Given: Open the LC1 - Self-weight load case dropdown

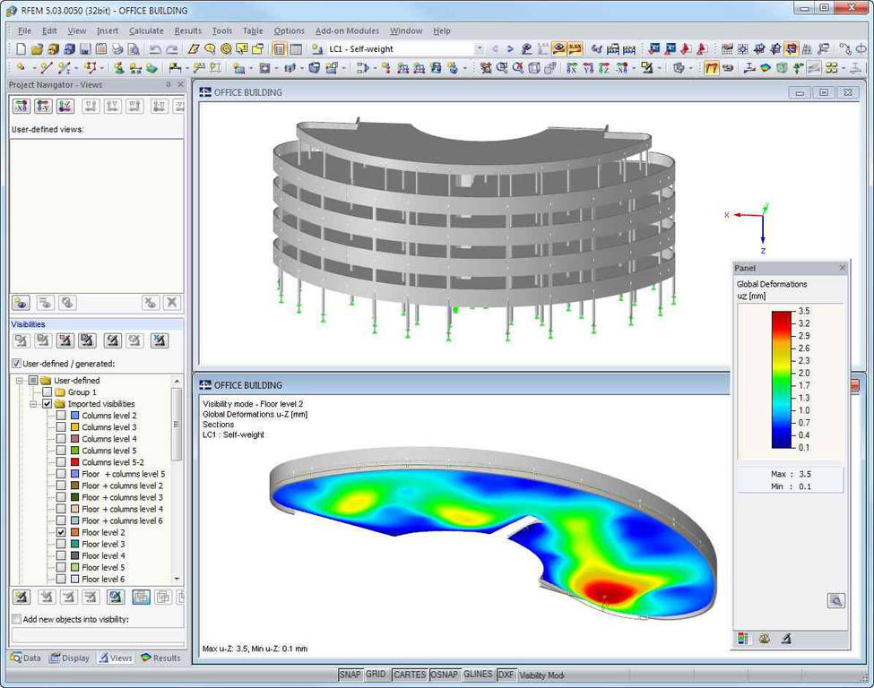Looking at the screenshot, I should coord(480,49).
